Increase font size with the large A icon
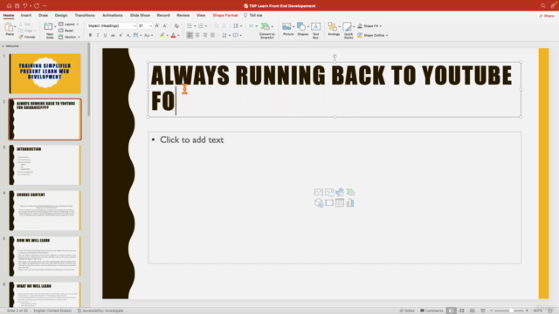 pyautogui.click(x=157, y=26)
